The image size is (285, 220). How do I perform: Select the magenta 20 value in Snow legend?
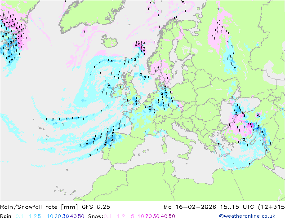(x=148, y=216)
